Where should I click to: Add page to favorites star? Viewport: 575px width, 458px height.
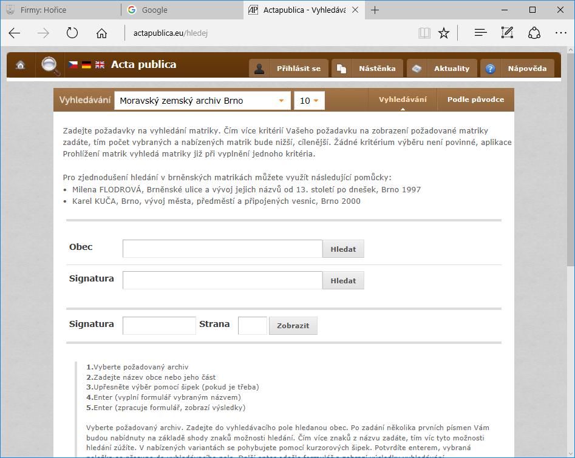coord(444,33)
